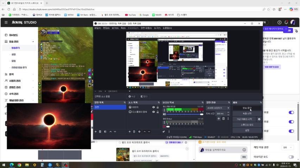
Task: Open the 파일(F) menu in OBS
Action: click(x=97, y=28)
